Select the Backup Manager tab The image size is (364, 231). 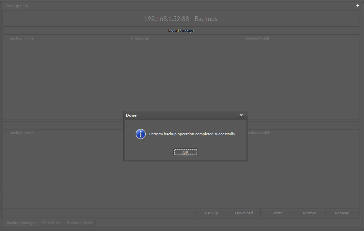coord(21,223)
